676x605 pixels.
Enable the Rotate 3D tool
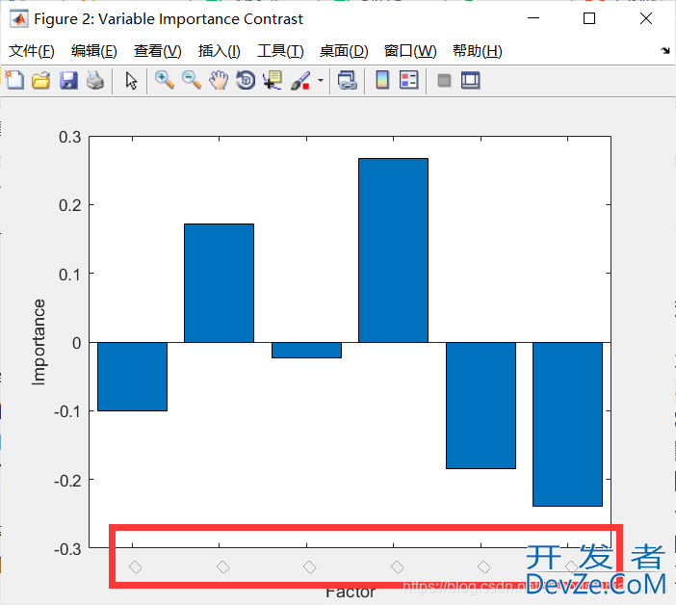tap(246, 81)
